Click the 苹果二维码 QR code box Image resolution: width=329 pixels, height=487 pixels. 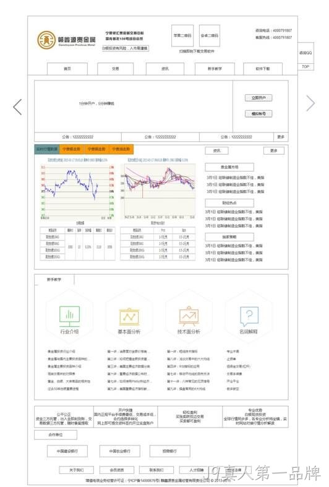point(182,36)
